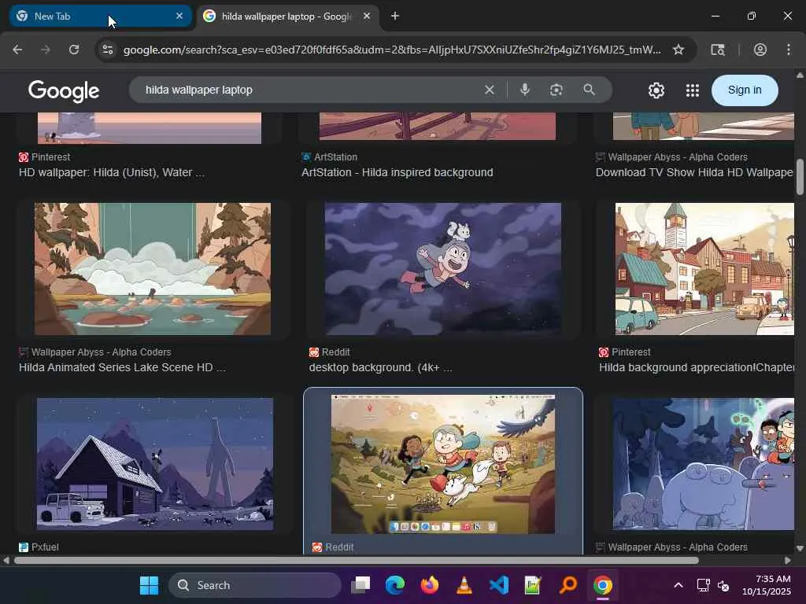Launch Microsoft Edge from taskbar
Screen dimensions: 806x604
395,585
